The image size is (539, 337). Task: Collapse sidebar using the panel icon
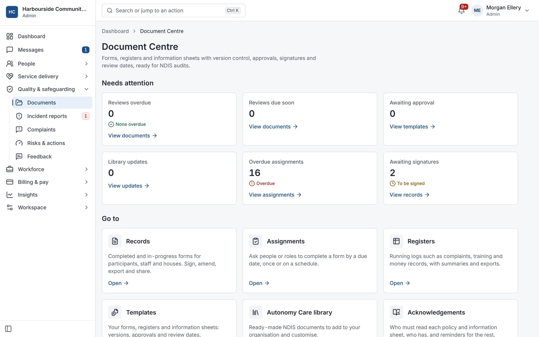[x=8, y=329]
